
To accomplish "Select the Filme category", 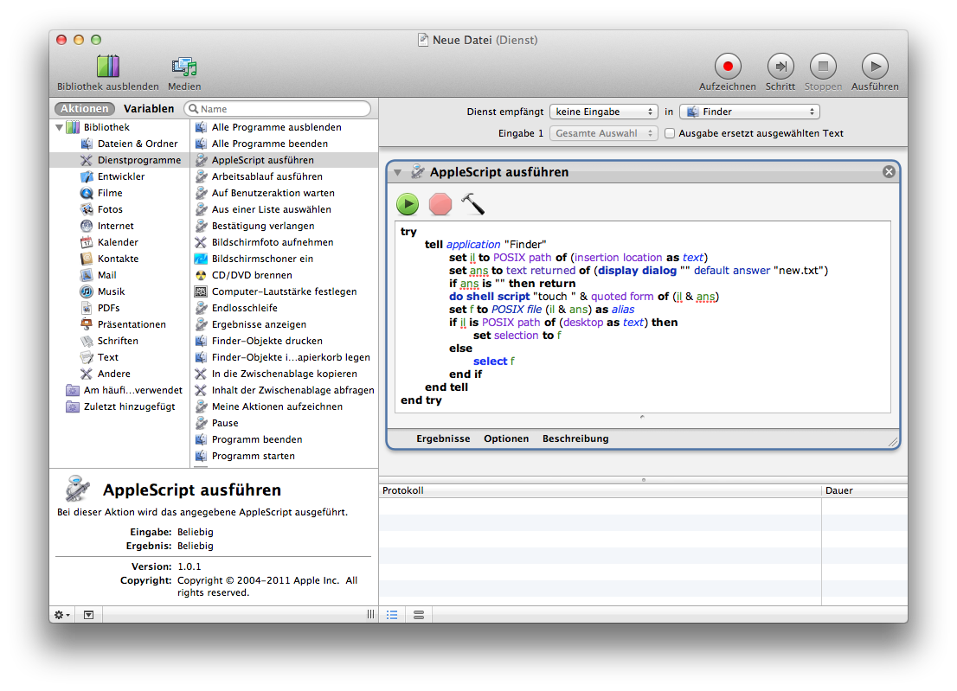I will [119, 194].
